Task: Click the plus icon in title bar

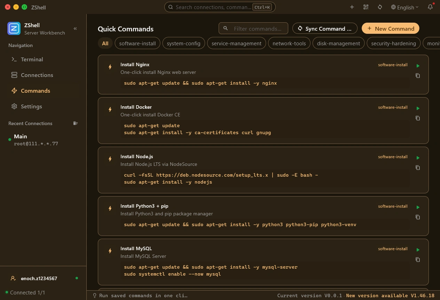Action: (x=352, y=7)
